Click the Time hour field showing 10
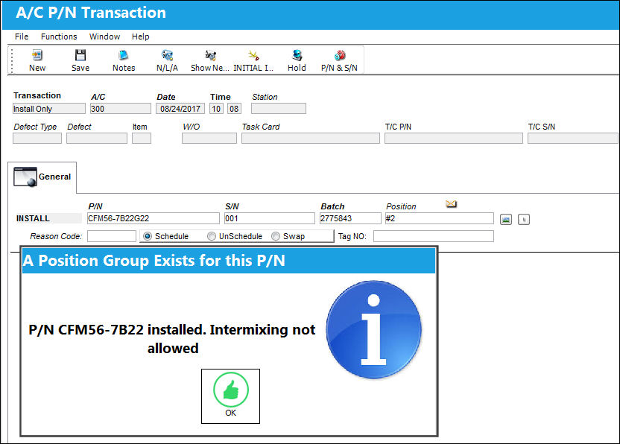Screen dimensions: 620x444 tap(216, 109)
